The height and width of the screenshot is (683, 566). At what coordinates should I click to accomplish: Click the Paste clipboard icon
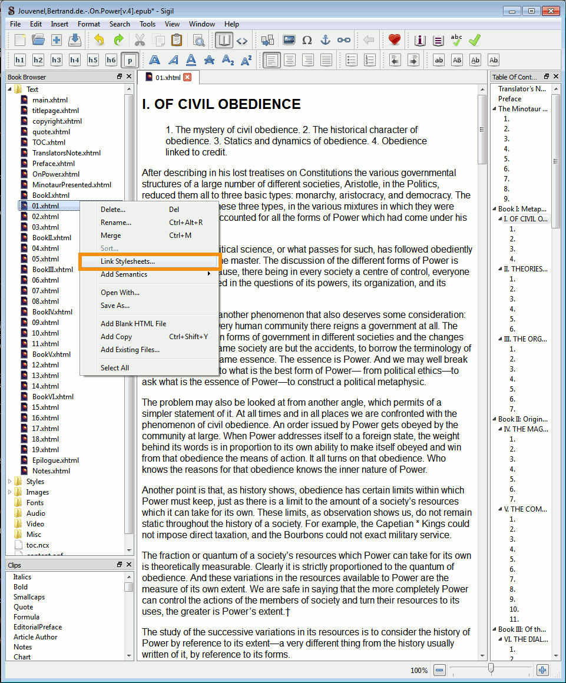177,40
